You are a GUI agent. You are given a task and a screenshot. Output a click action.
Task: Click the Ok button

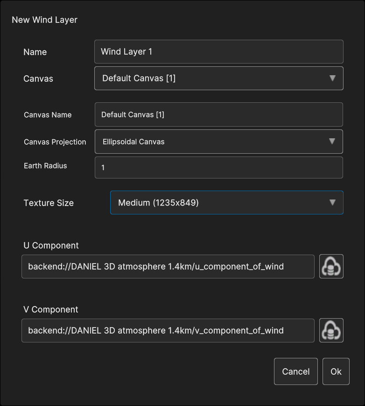point(336,371)
